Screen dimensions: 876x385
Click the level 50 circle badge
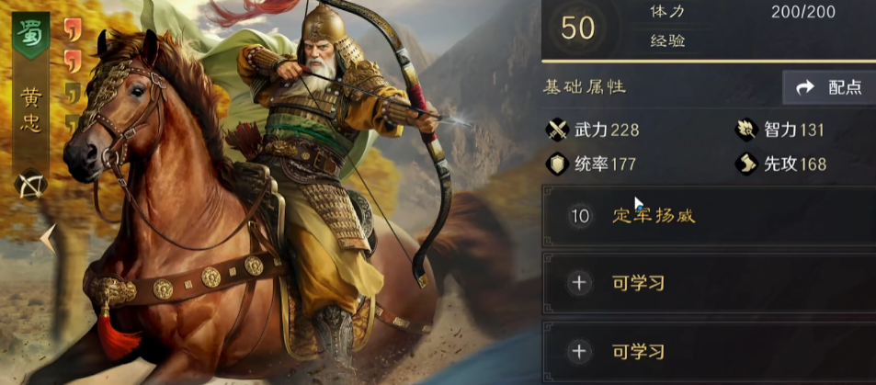(x=578, y=28)
